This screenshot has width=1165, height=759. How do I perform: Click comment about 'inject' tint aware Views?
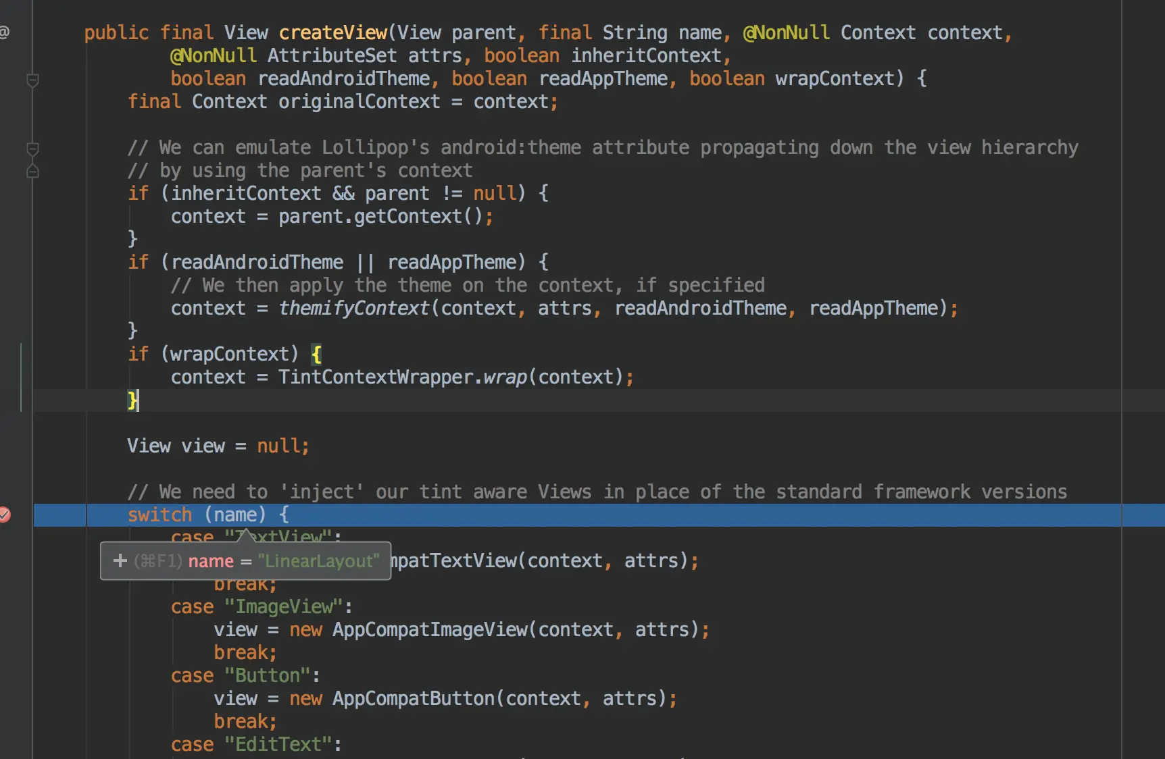(x=597, y=492)
